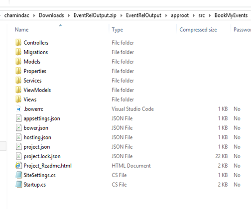
Task: Sort by the Name column header
Action: (x=21, y=30)
